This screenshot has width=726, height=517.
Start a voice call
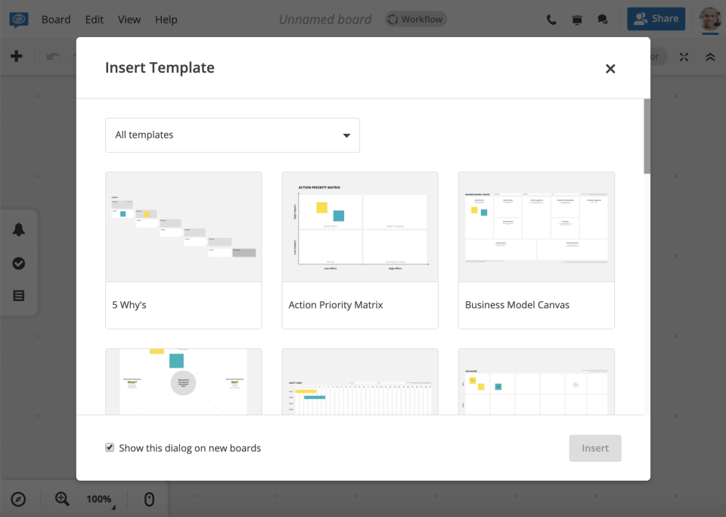click(x=551, y=19)
